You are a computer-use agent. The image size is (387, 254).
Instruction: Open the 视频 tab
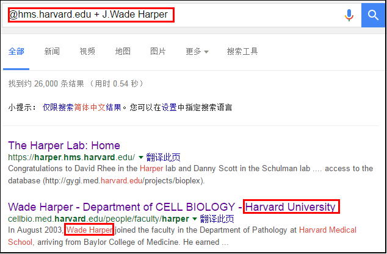point(87,51)
